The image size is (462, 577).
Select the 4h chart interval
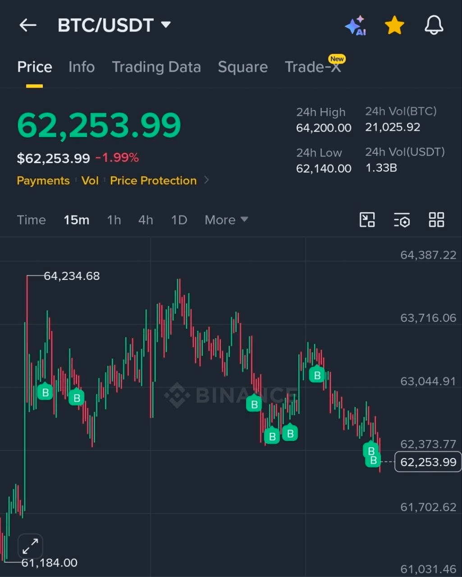tap(146, 220)
